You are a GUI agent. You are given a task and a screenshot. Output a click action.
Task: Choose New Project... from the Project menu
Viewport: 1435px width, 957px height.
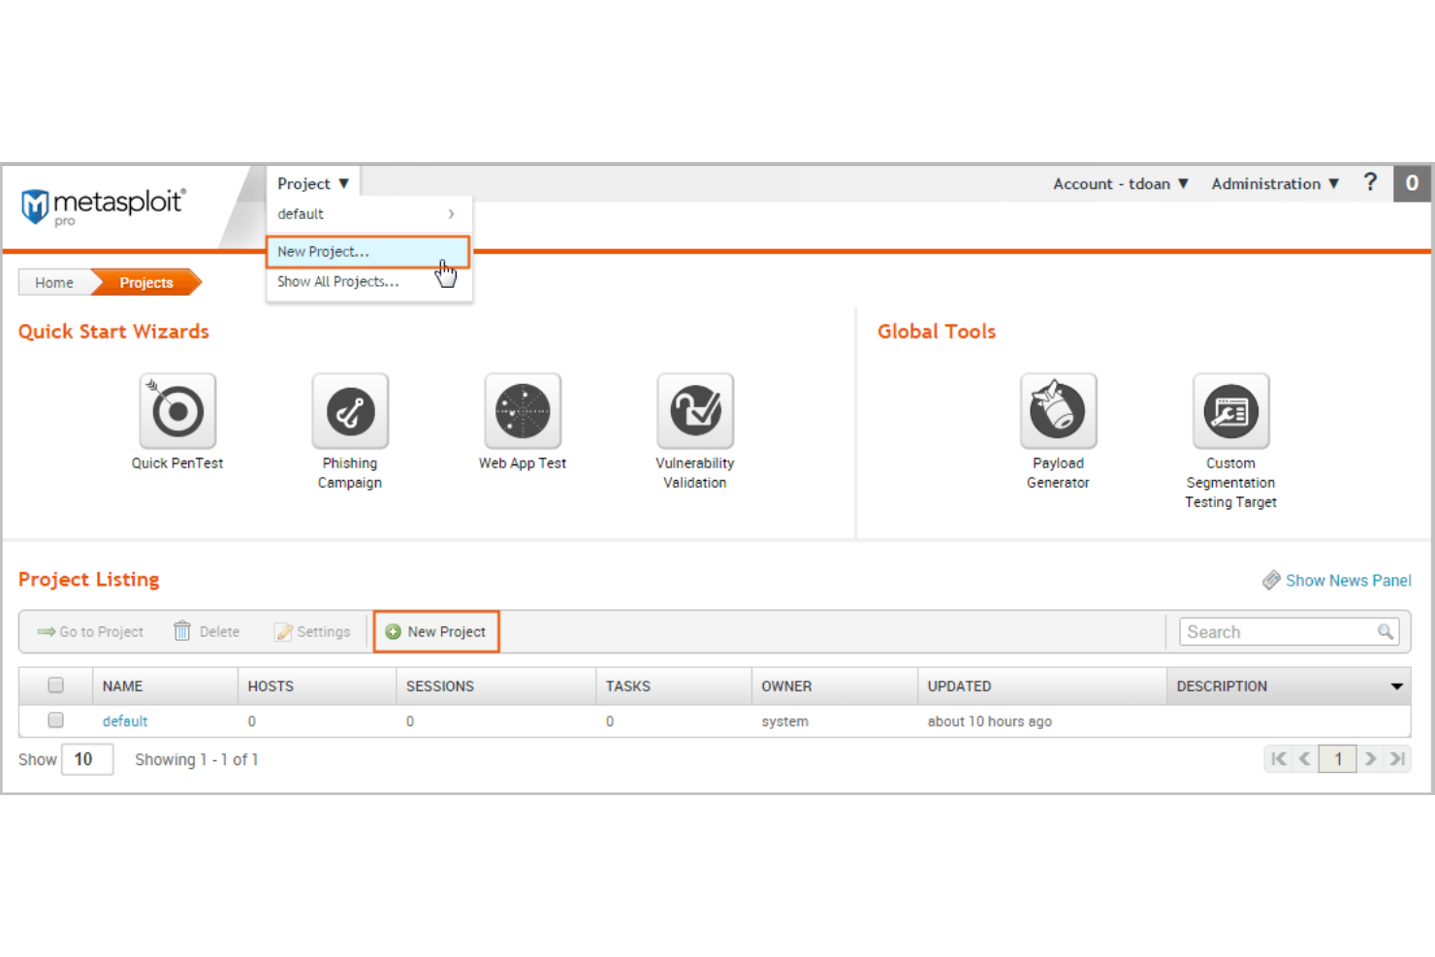(368, 252)
